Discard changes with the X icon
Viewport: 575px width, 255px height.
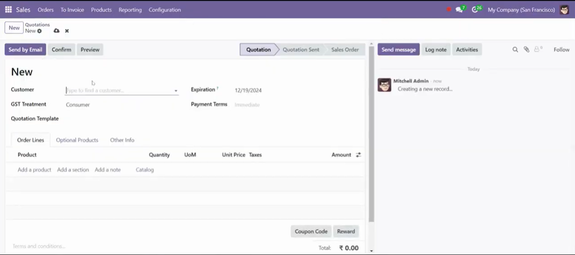(x=67, y=31)
